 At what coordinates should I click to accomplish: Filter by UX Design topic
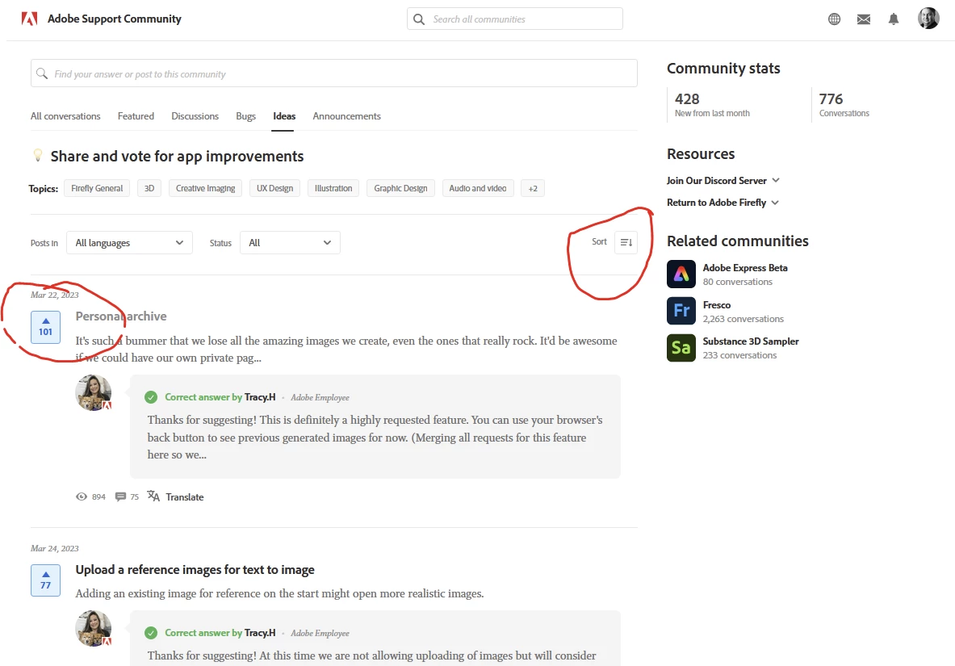click(274, 188)
